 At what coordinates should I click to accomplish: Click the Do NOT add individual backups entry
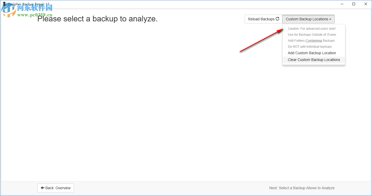point(310,46)
